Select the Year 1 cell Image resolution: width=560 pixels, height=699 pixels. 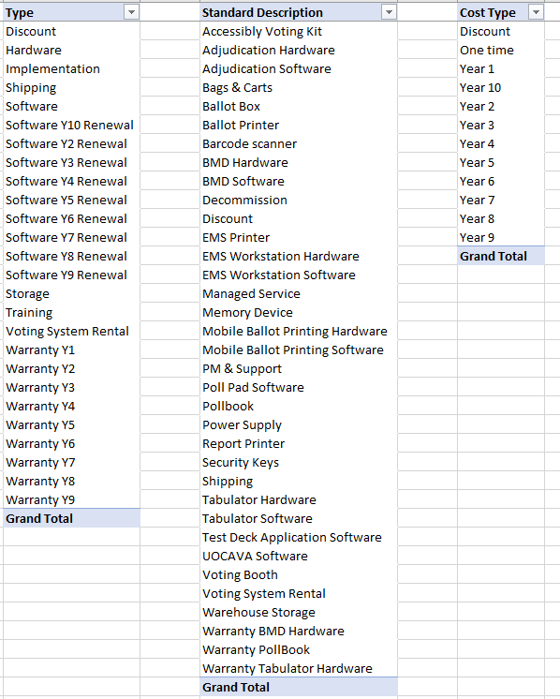501,68
